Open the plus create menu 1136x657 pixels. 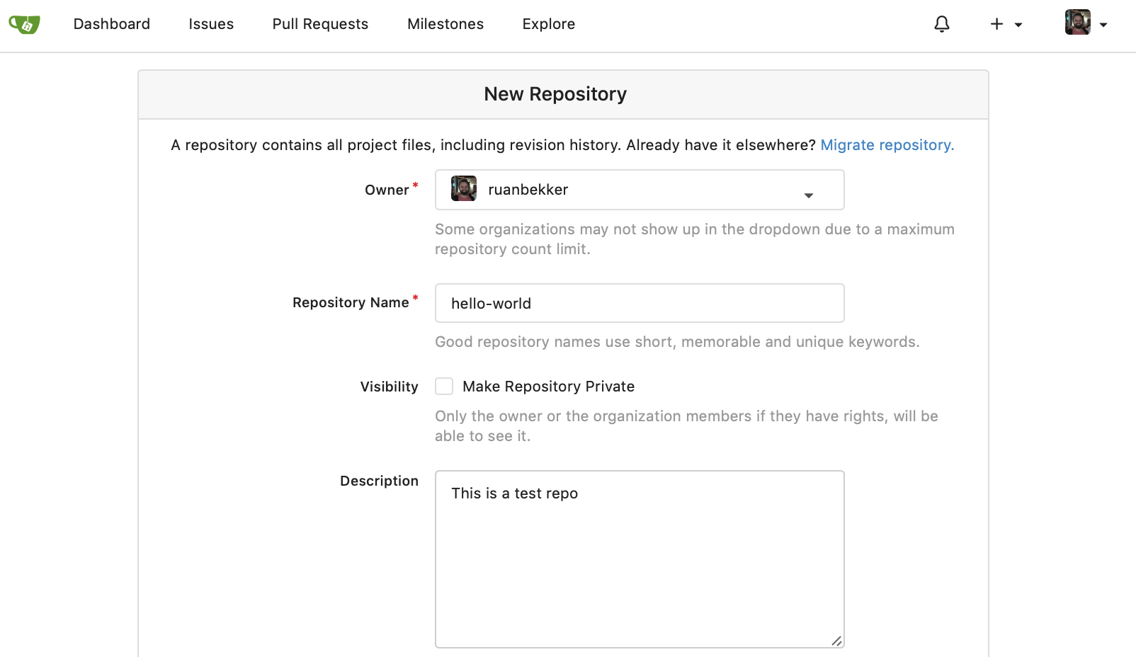point(1006,24)
